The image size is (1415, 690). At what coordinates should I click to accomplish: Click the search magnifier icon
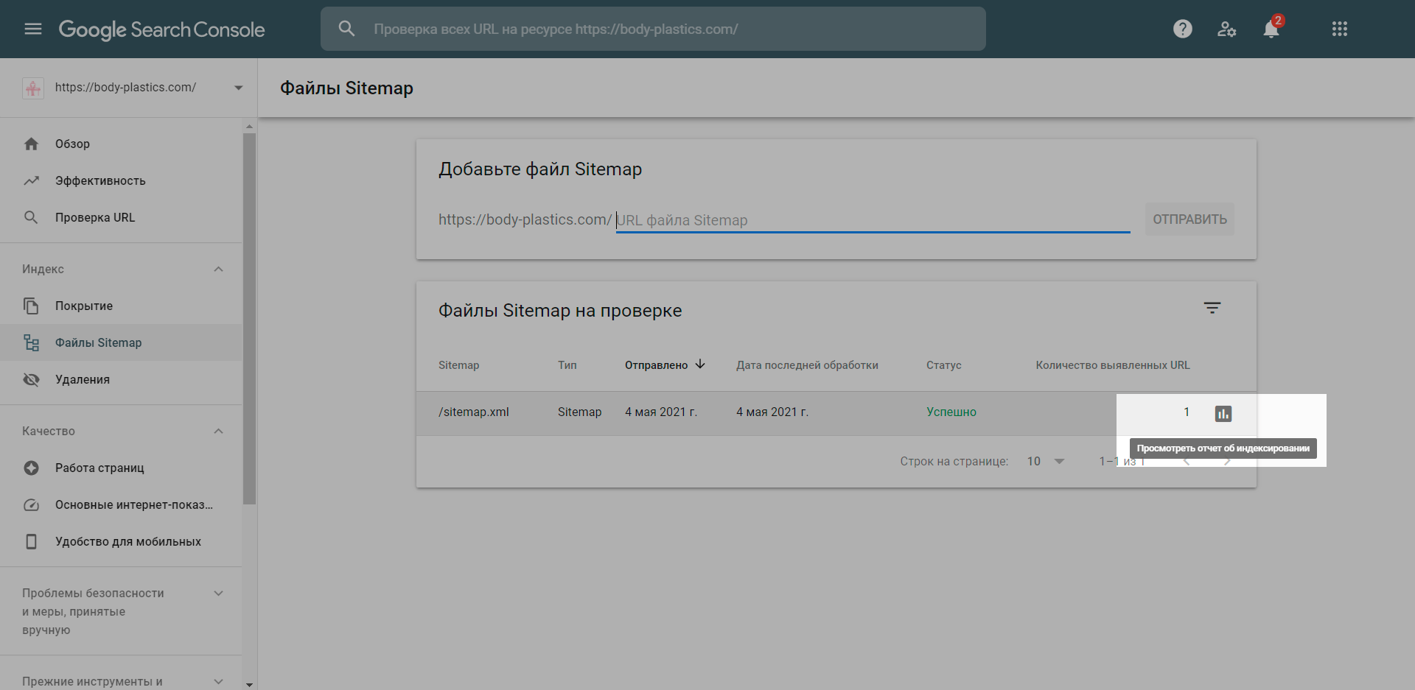point(346,29)
